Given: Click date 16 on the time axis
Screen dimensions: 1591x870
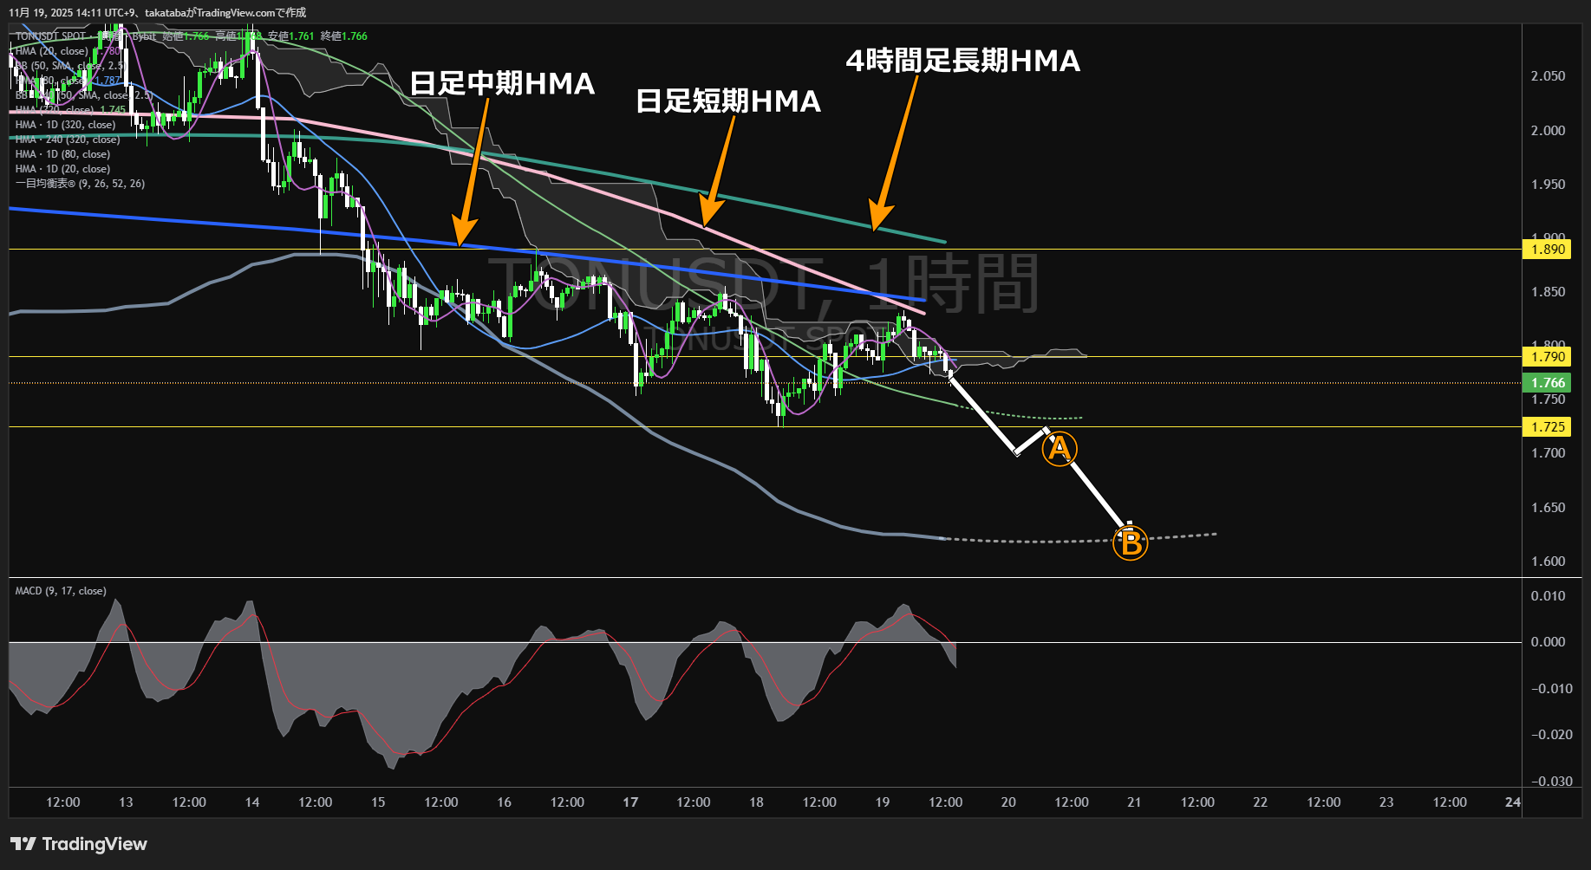Looking at the screenshot, I should 505,802.
